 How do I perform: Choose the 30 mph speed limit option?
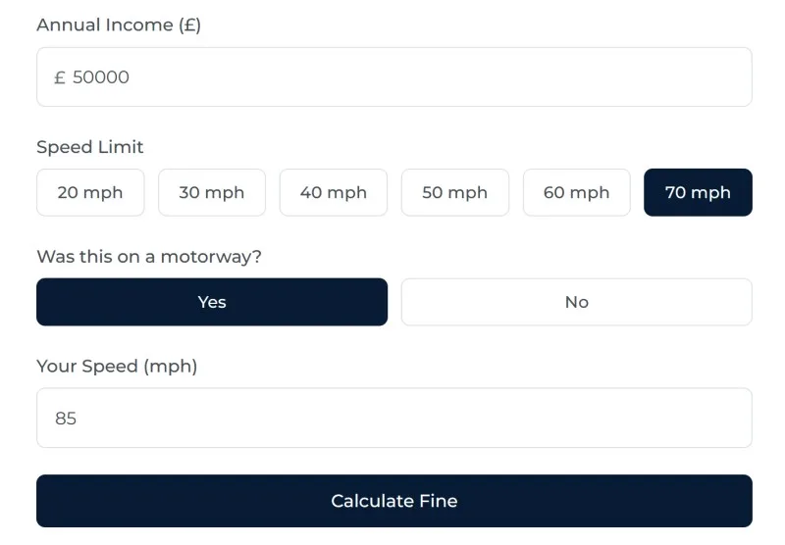(x=212, y=192)
